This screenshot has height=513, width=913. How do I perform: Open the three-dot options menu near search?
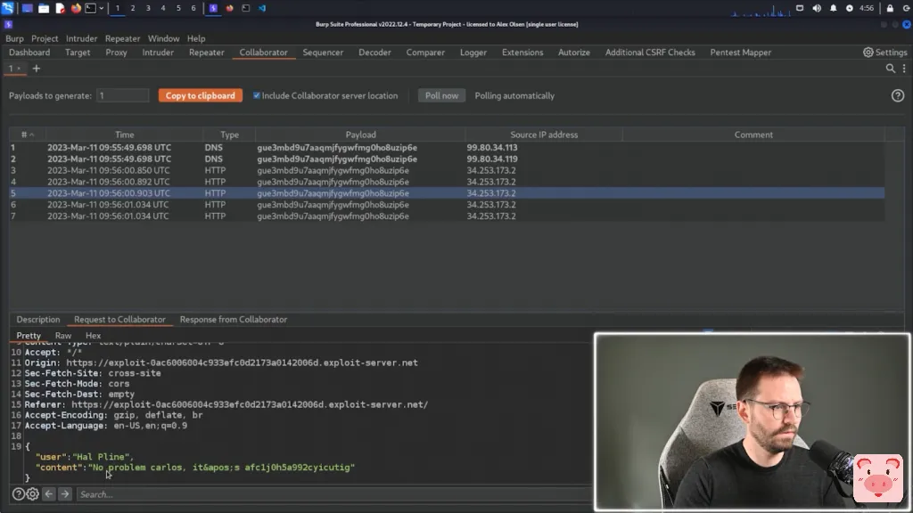click(902, 69)
